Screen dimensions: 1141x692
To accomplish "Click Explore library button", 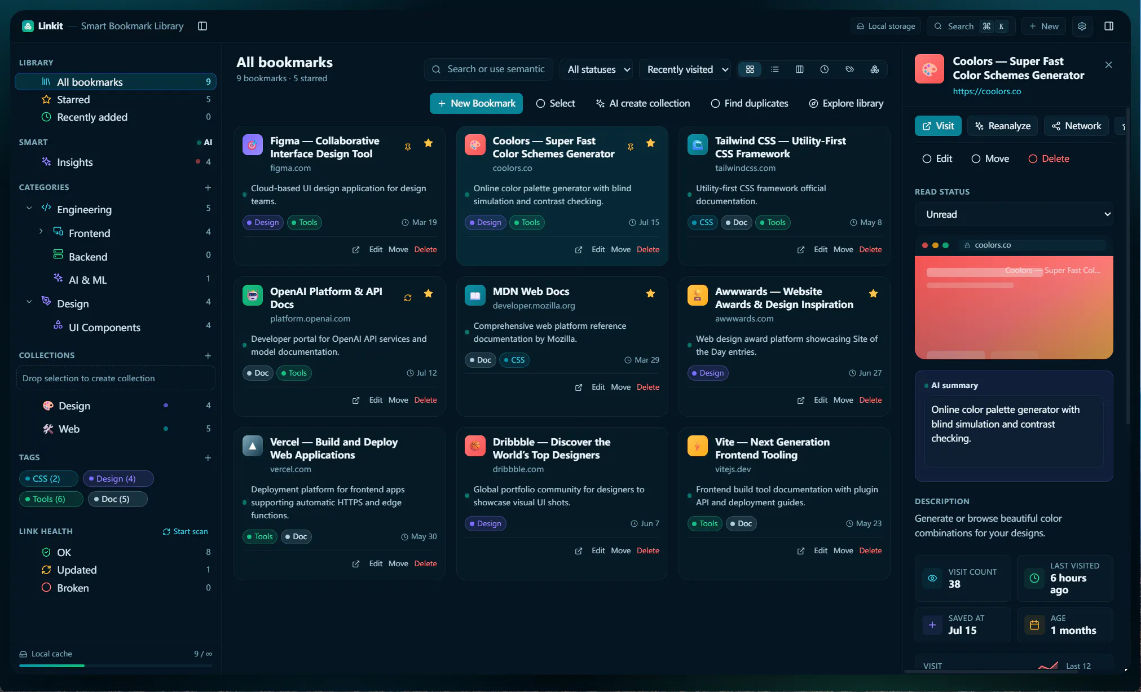I will click(846, 103).
